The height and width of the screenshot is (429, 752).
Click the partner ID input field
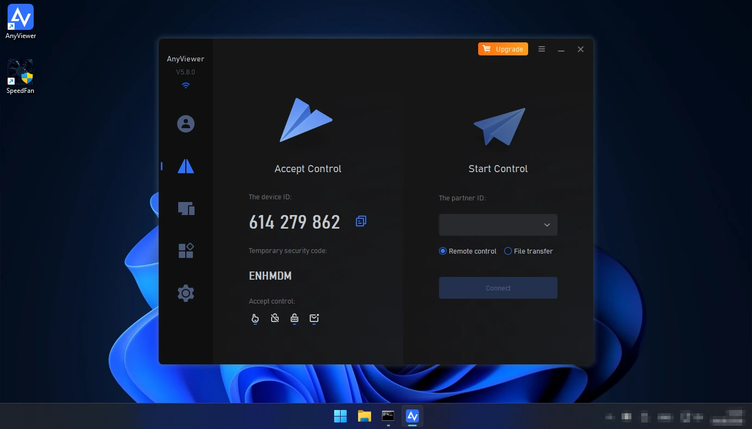tap(498, 225)
